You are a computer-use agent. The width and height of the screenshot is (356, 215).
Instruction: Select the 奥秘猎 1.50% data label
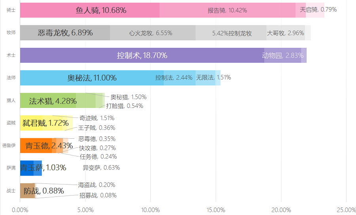coord(129,97)
